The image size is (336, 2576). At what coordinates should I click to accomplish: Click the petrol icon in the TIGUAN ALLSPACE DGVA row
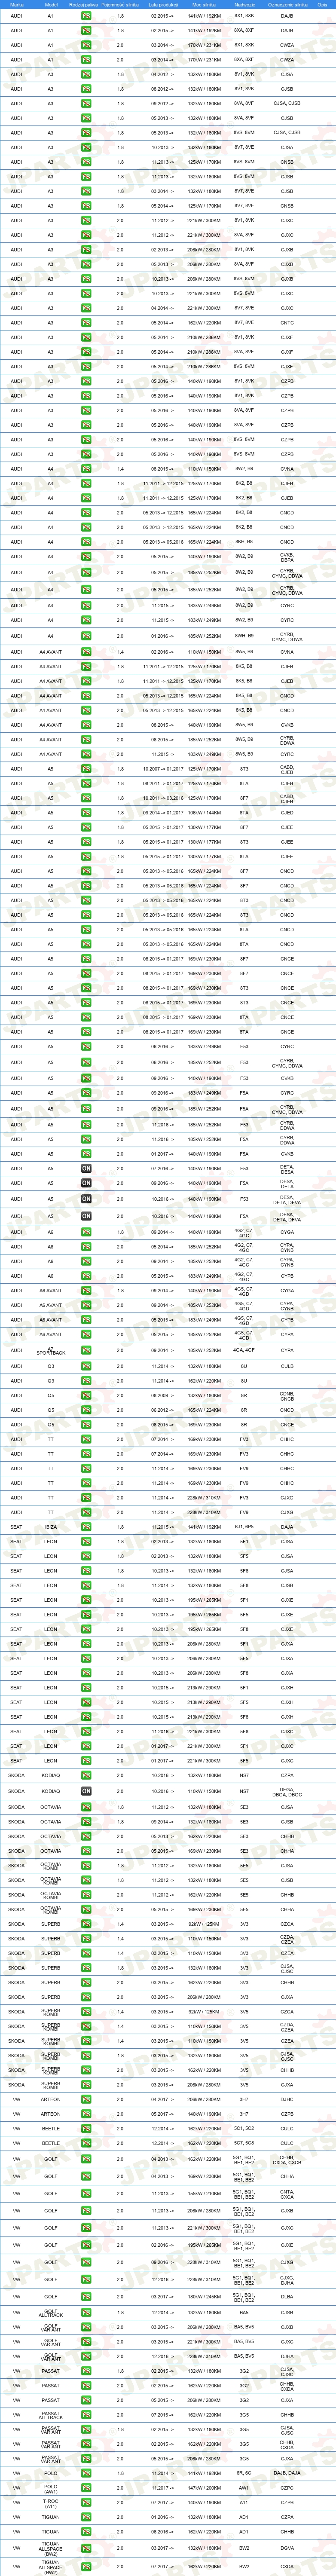pyautogui.click(x=86, y=2548)
